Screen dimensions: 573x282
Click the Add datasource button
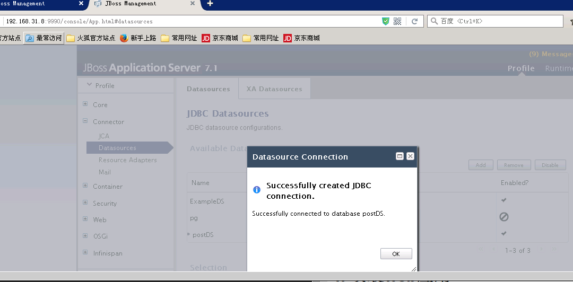pos(481,165)
